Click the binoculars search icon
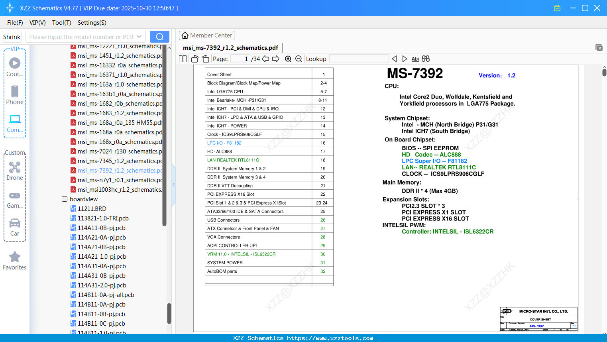 [426, 59]
